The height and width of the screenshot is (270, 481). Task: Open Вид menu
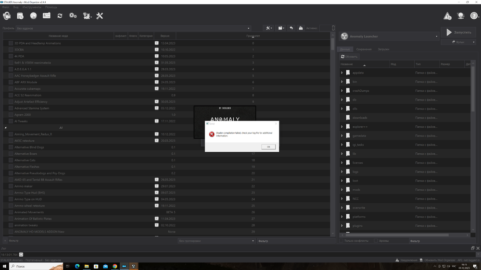(16, 7)
